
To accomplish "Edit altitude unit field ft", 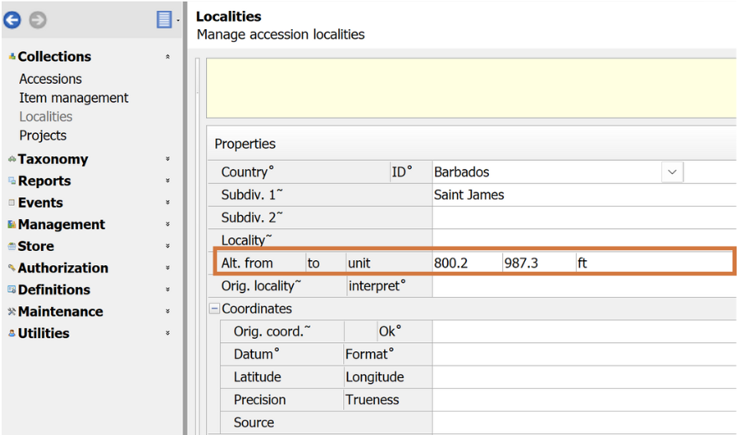I will pos(654,263).
